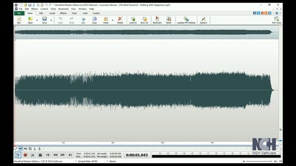Image resolution: width=296 pixels, height=166 pixels.
Task: Click the speaker icon beside the volume slider
Action: [x=276, y=161]
